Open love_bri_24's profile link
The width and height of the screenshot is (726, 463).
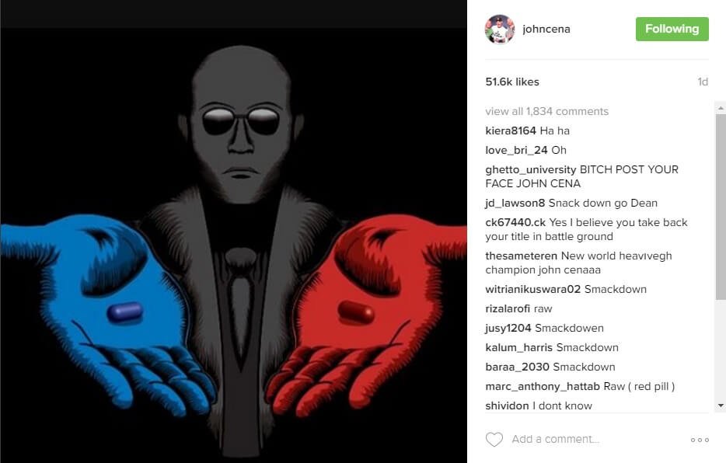516,151
